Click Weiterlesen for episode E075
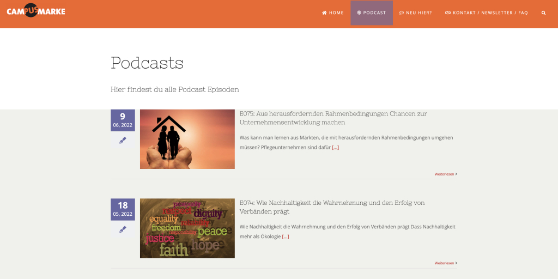 point(444,174)
